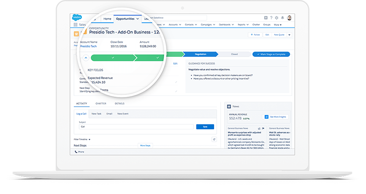Open the Filter Timeline dropdown
Viewport: 366px width, 194px height.
point(82,139)
